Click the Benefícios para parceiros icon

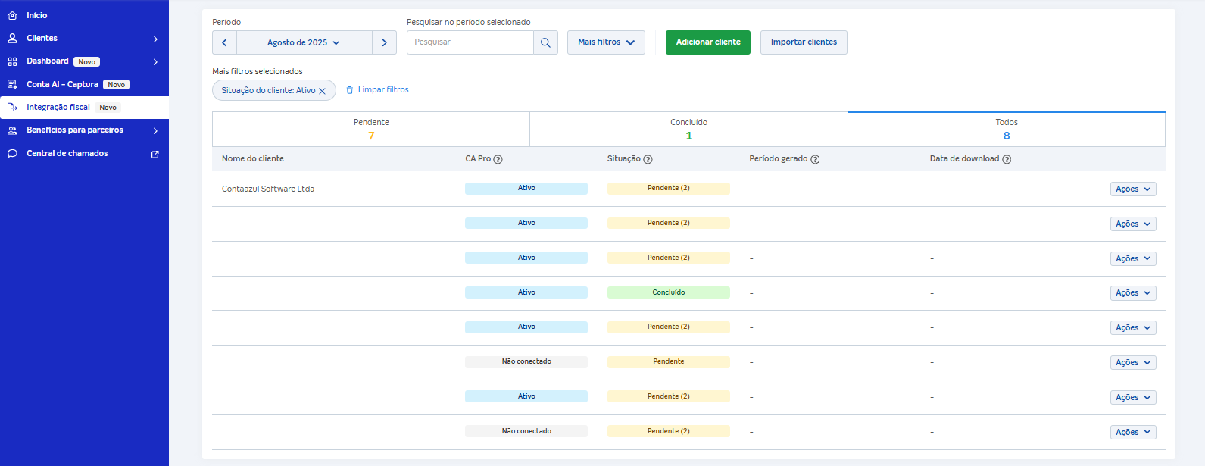[12, 130]
